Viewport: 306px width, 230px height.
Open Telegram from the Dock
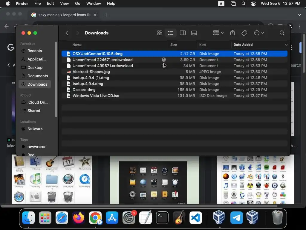pos(237,218)
